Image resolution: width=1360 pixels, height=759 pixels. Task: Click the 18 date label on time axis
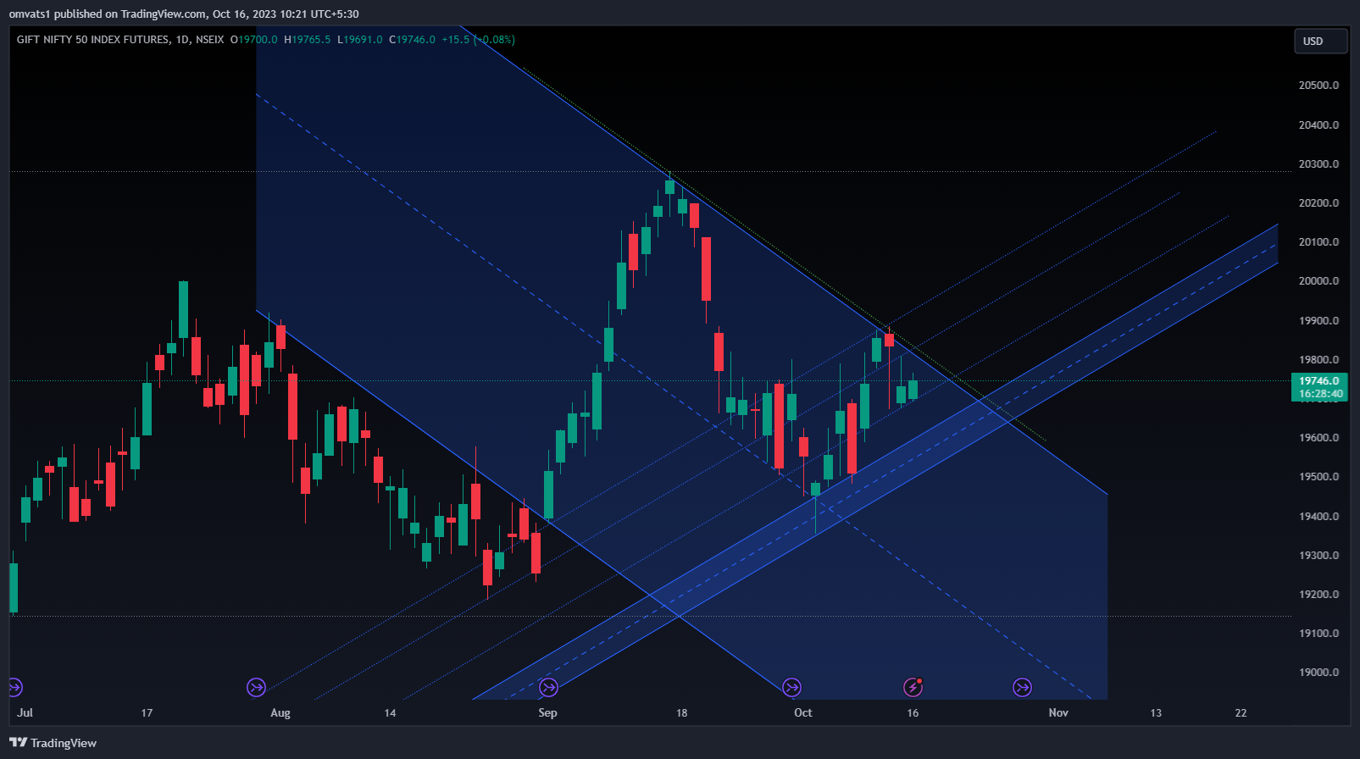(681, 712)
